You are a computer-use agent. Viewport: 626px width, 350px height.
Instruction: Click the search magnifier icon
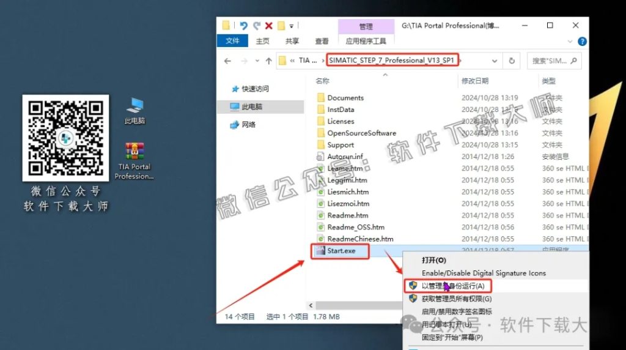click(x=573, y=61)
